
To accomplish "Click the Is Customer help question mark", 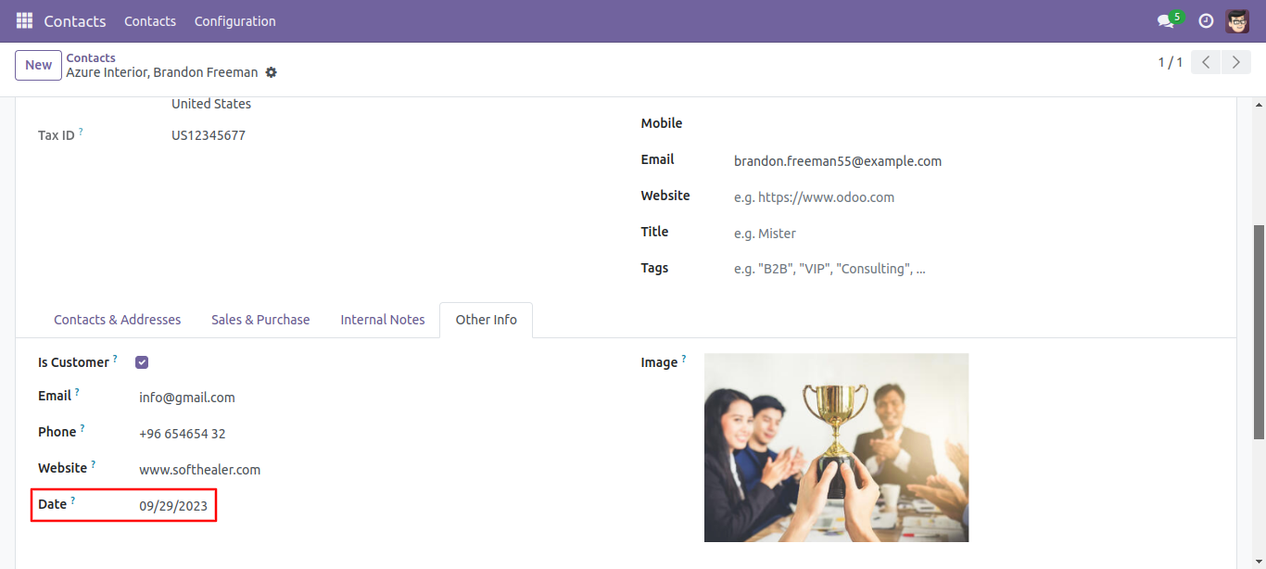I will tap(115, 358).
